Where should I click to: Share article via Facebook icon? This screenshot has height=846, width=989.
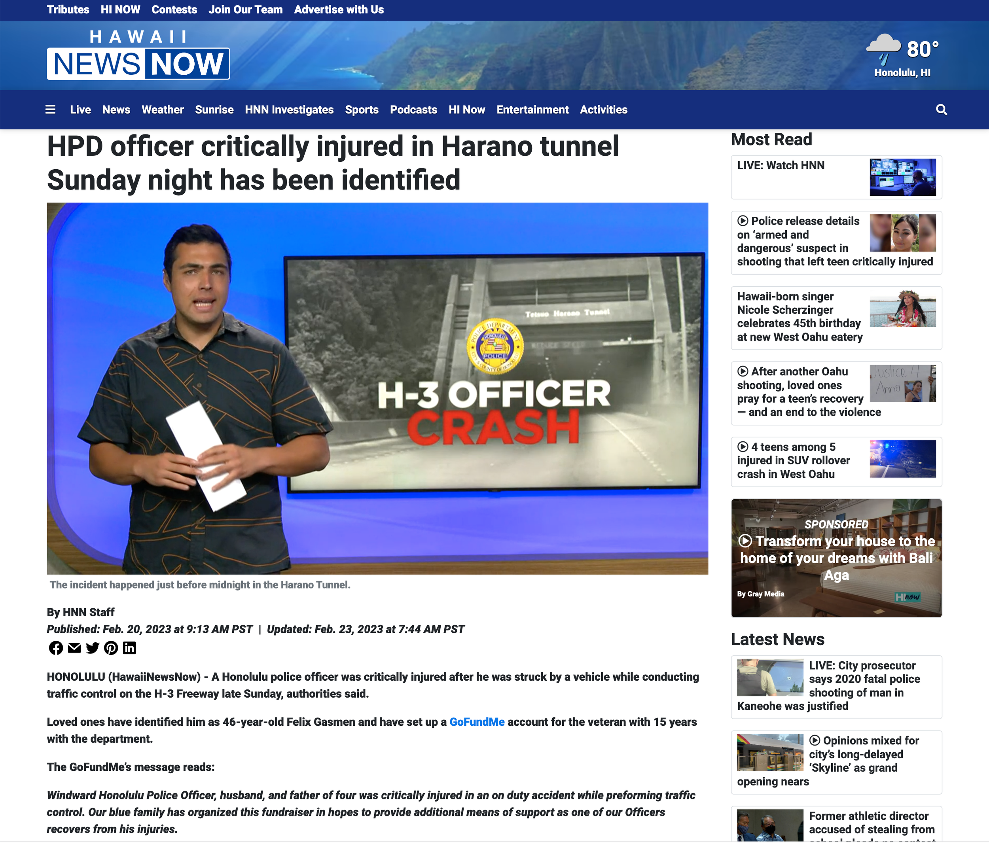[56, 647]
